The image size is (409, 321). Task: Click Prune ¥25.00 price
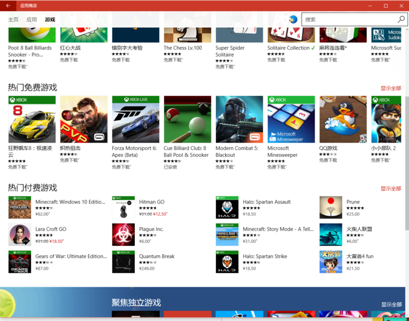click(x=353, y=214)
